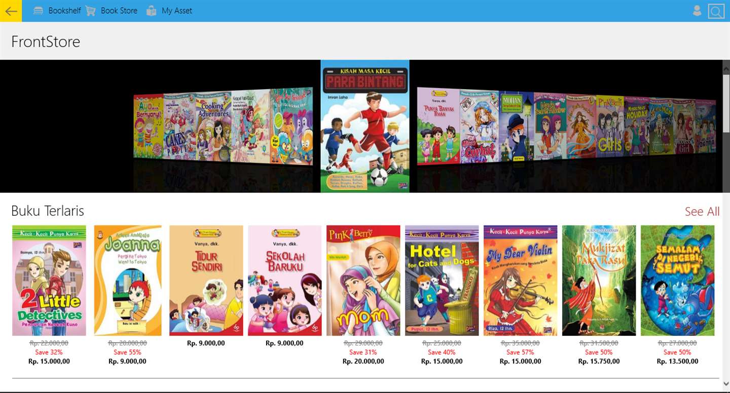
Task: Click the search magnifier icon
Action: pyautogui.click(x=716, y=11)
